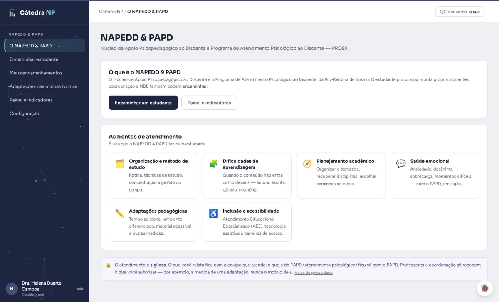
Task: Click the Painel e indicadores outlined button
Action: coord(209,103)
